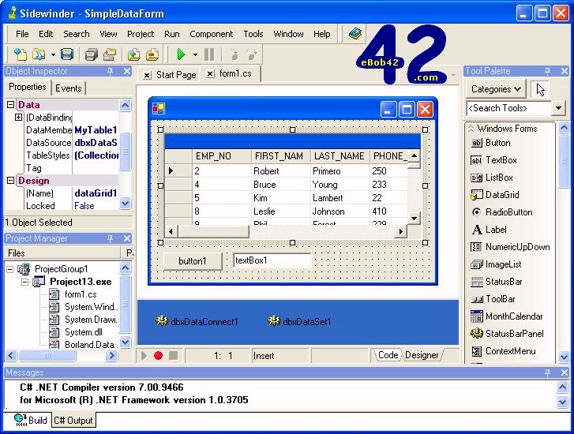Open the Component menu
This screenshot has height=434, width=574.
click(x=211, y=34)
